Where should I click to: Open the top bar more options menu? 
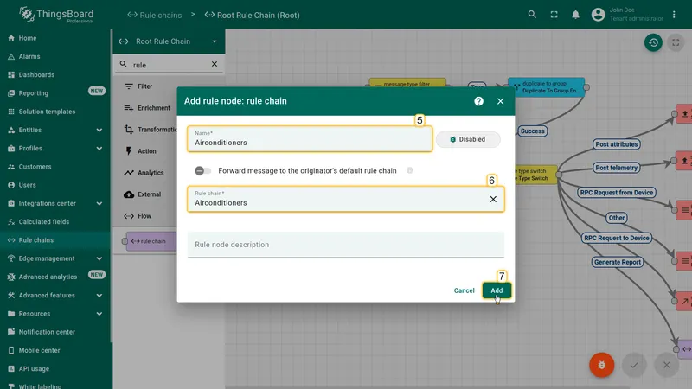pos(674,15)
